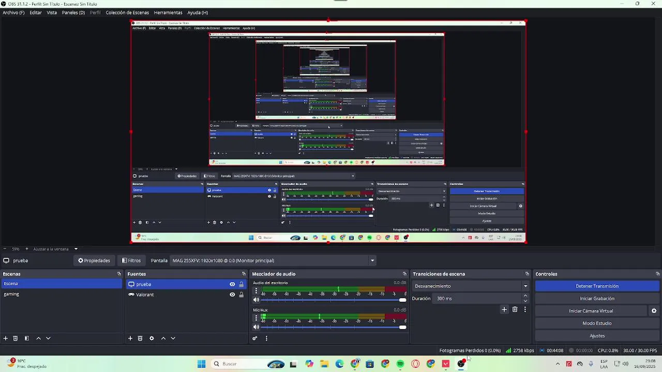
Task: Hide the Valorant source via eye icon
Action: pyautogui.click(x=232, y=295)
